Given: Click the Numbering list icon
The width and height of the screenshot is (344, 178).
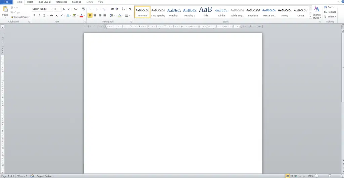Looking at the screenshot, I should [97, 9].
